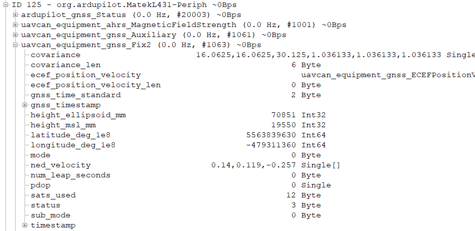Select the covariance_len row
This screenshot has width=475, height=231.
tap(176, 65)
